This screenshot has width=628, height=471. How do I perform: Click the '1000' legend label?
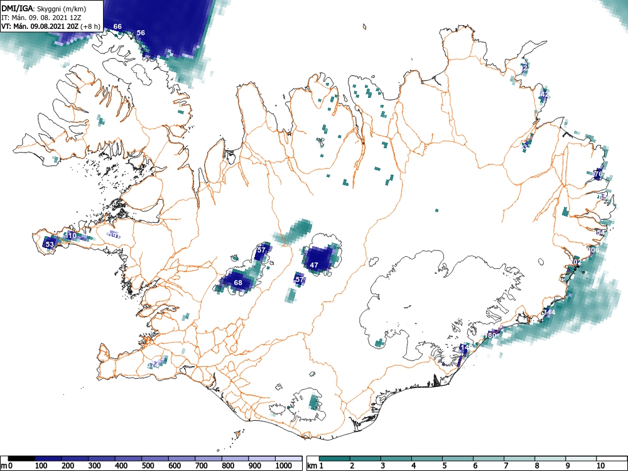[x=284, y=465]
